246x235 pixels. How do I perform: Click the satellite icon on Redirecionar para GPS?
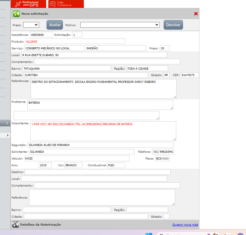pos(18,4)
